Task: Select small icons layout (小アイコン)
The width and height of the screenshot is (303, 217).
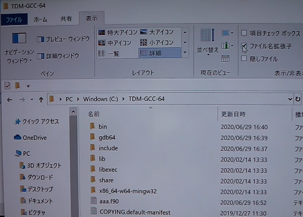Action: click(157, 42)
